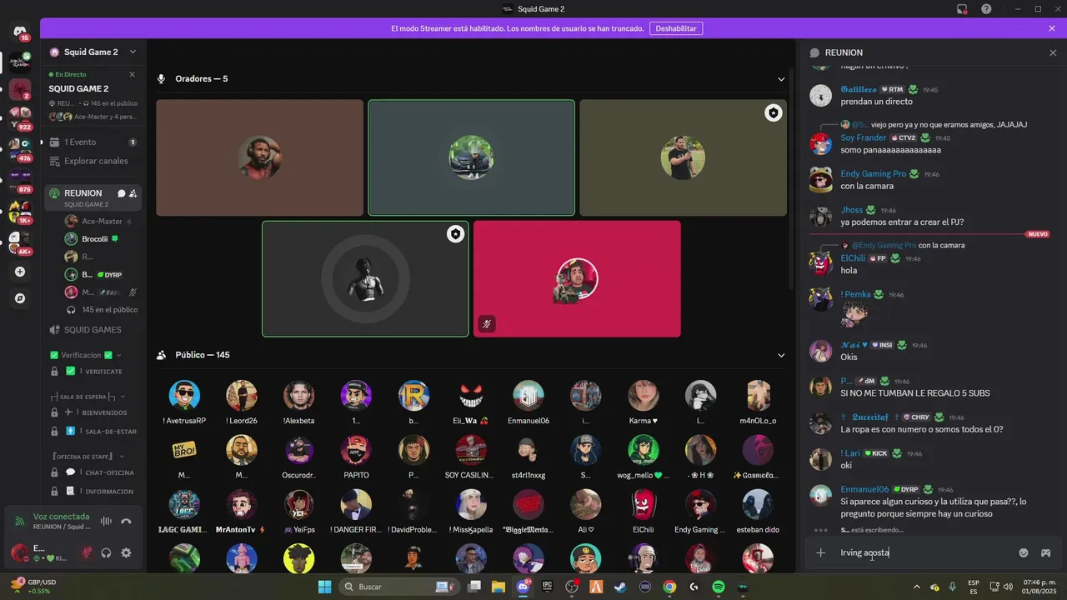Image resolution: width=1067 pixels, height=600 pixels.
Task: Open apps controller icon in chat box
Action: click(1045, 552)
